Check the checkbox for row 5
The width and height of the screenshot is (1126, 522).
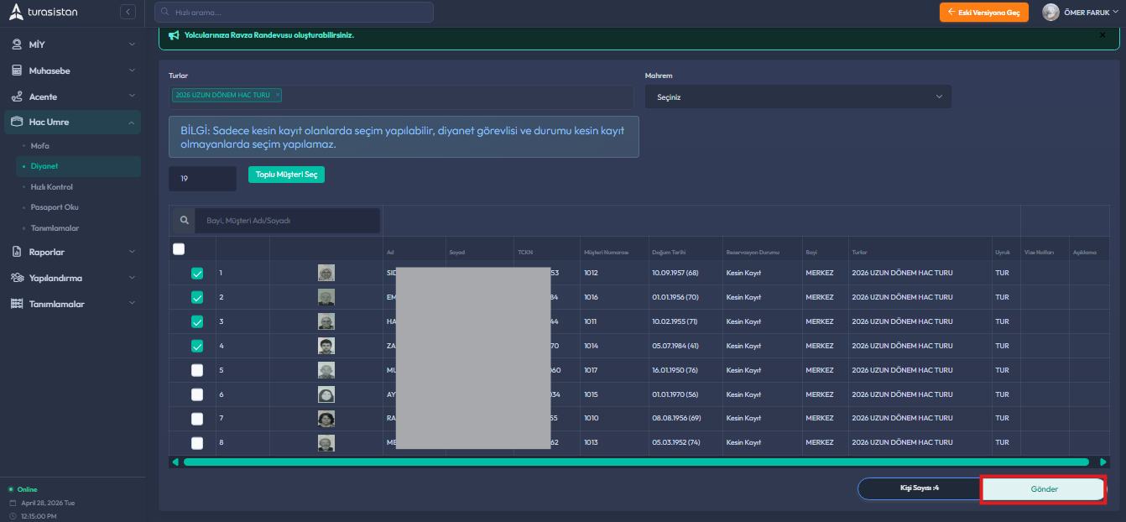197,370
